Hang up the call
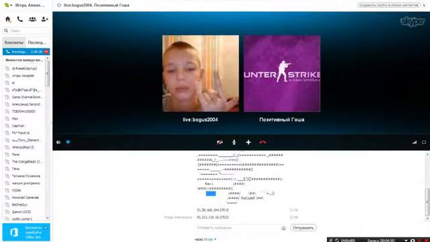430x242 pixels. (x=263, y=142)
